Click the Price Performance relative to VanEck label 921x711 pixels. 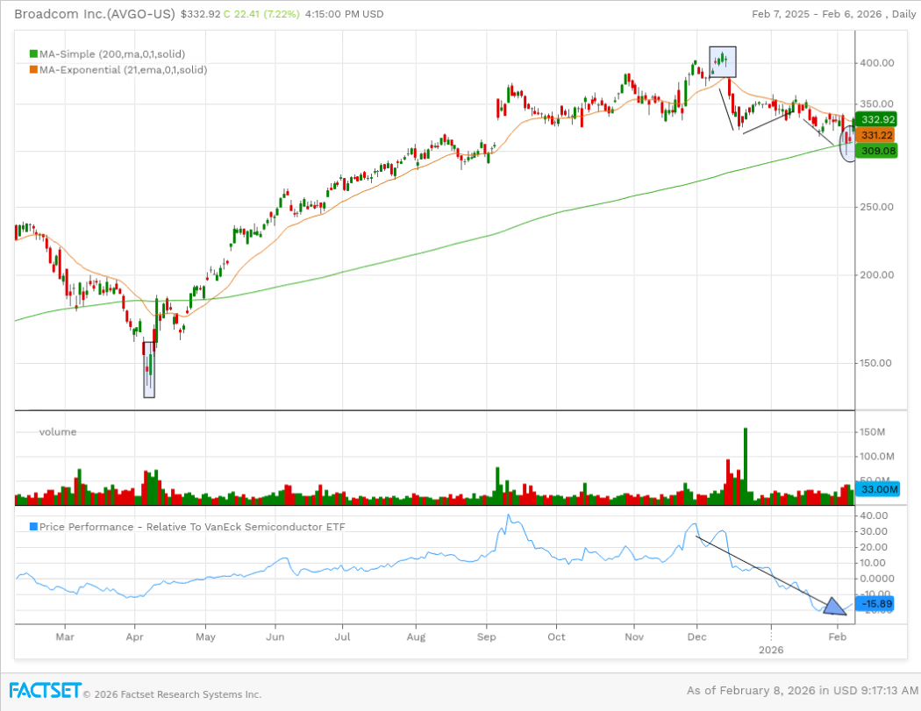pos(192,527)
